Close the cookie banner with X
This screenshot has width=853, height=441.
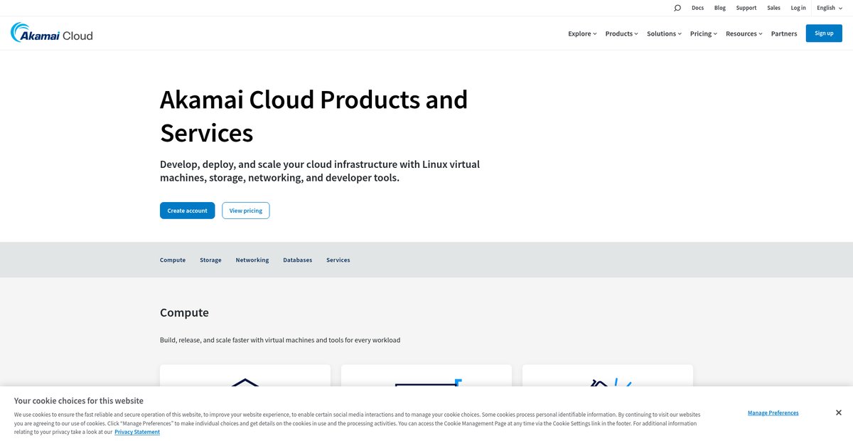point(838,413)
